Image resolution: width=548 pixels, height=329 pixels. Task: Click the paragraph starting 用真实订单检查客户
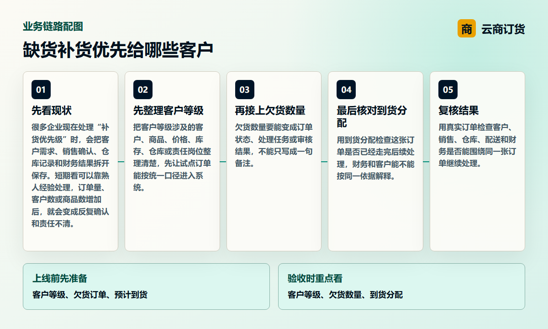click(477, 145)
